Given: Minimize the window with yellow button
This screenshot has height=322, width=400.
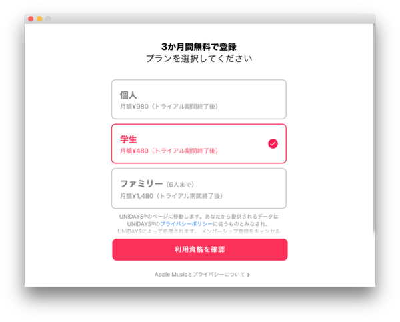Looking at the screenshot, I should tap(39, 19).
